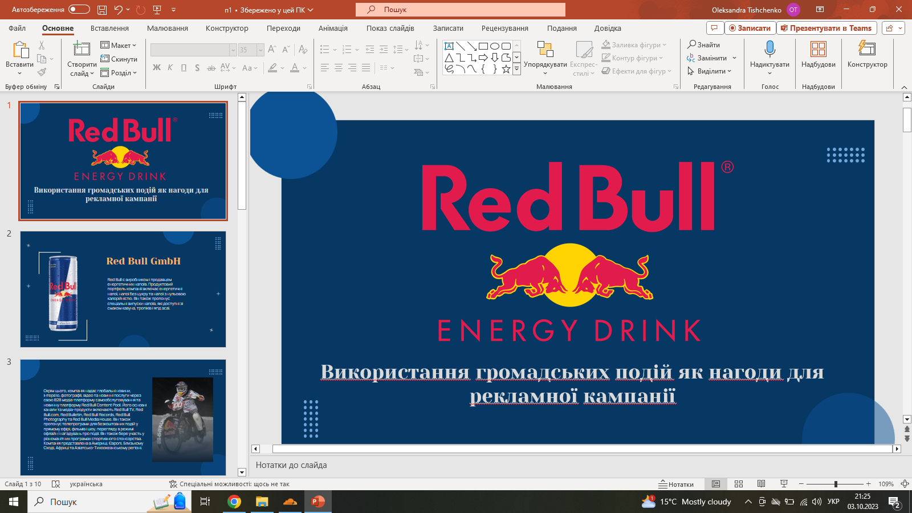This screenshot has height=513, width=912.
Task: Decrease the list indent level
Action: tap(370, 50)
